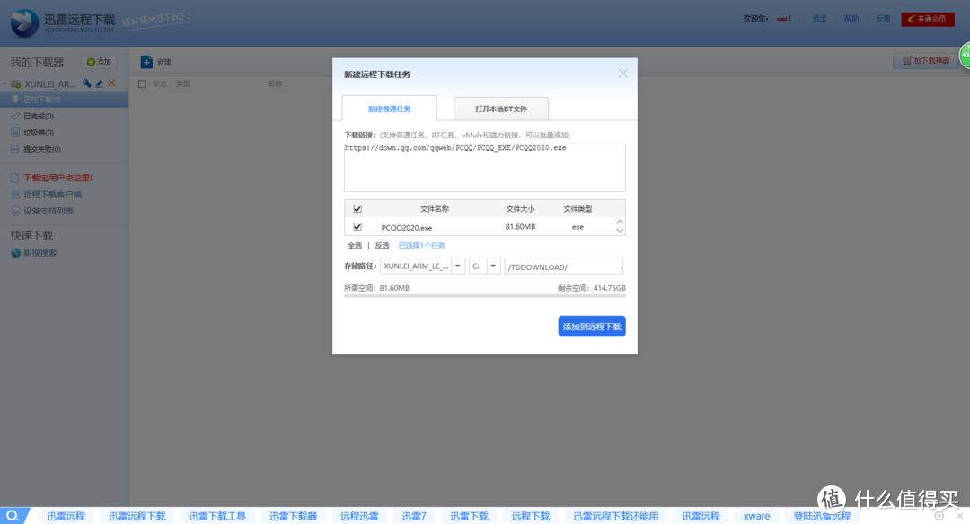Click the 新建 new task plus icon

pyautogui.click(x=146, y=62)
